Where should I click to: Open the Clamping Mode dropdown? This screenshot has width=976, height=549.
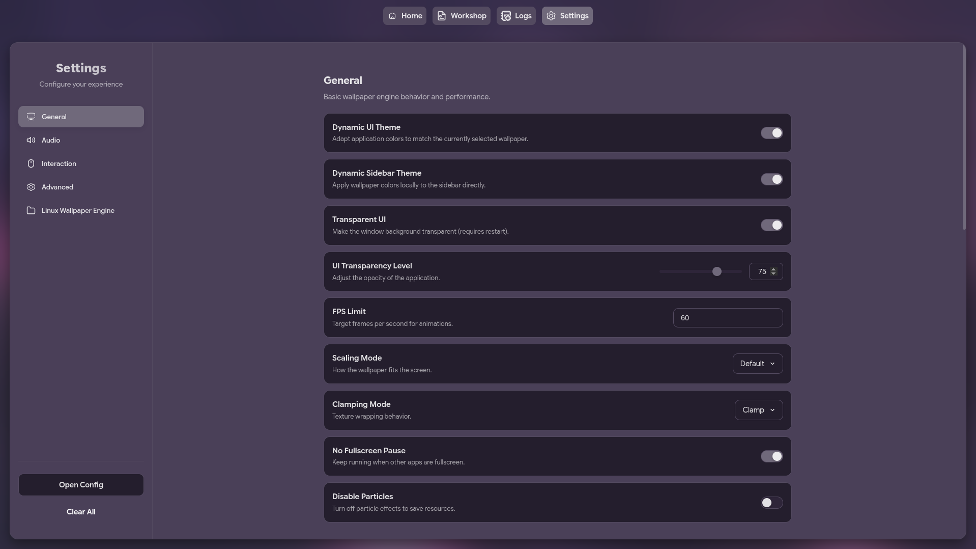click(x=759, y=410)
